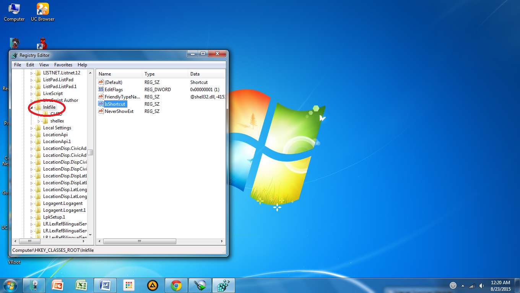520x293 pixels.
Task: Open Microsoft Word from the taskbar
Action: point(105,285)
